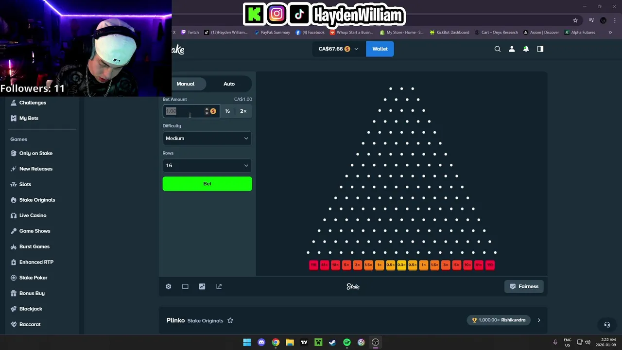The image size is (622, 350).
Task: Open the notifications bell
Action: [x=526, y=49]
